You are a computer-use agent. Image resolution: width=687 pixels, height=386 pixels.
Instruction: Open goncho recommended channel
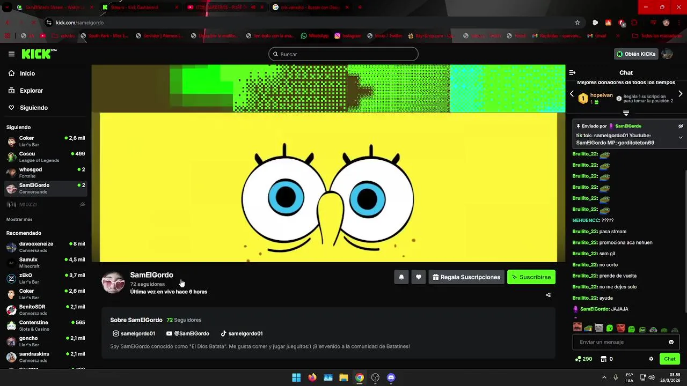[x=46, y=341]
